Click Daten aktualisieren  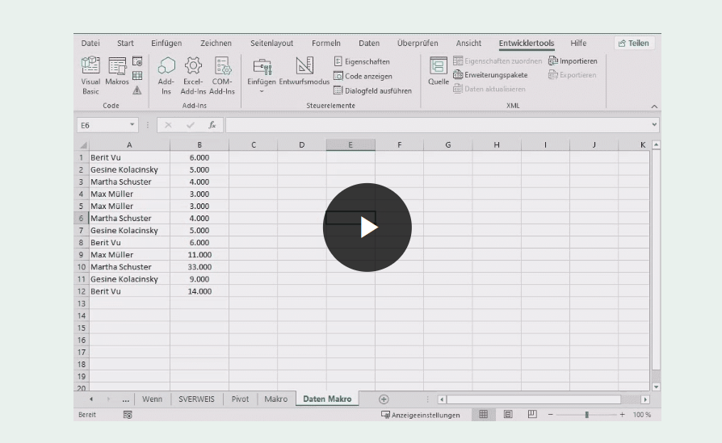[489, 90]
